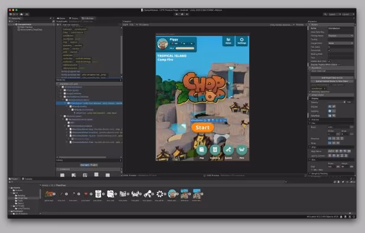
Task: Toggle the Focusable checkbox in Inspector
Action: point(329,50)
